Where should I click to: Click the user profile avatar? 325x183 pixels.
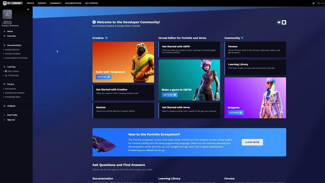pos(7,14)
